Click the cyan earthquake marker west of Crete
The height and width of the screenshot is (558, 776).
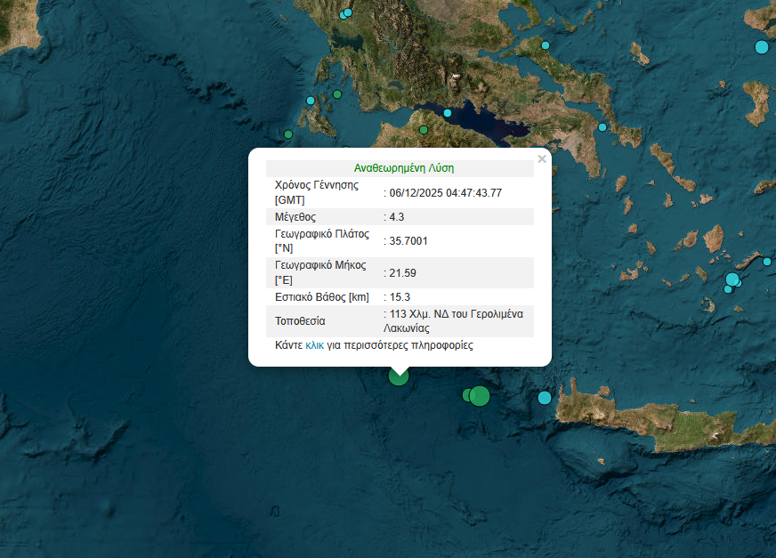click(x=545, y=397)
